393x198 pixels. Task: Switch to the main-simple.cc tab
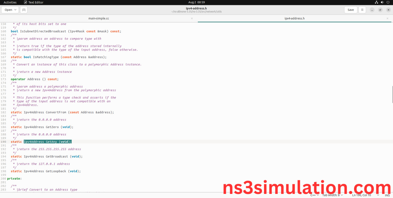pos(99,18)
